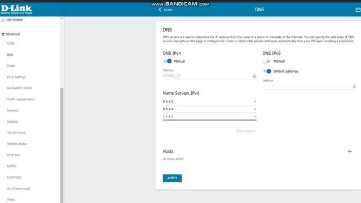361x203 pixels.
Task: Go back using the Home chevron arrow
Action: [x=160, y=10]
